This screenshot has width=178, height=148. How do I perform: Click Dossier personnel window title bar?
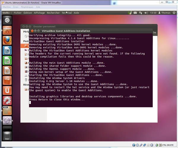pos(89,27)
